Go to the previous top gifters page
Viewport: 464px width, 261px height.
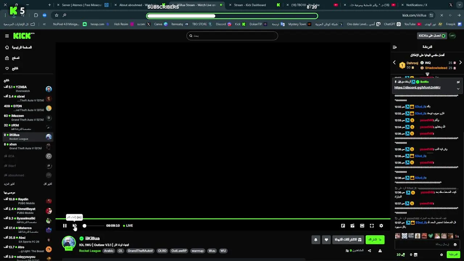pyautogui.click(x=394, y=63)
